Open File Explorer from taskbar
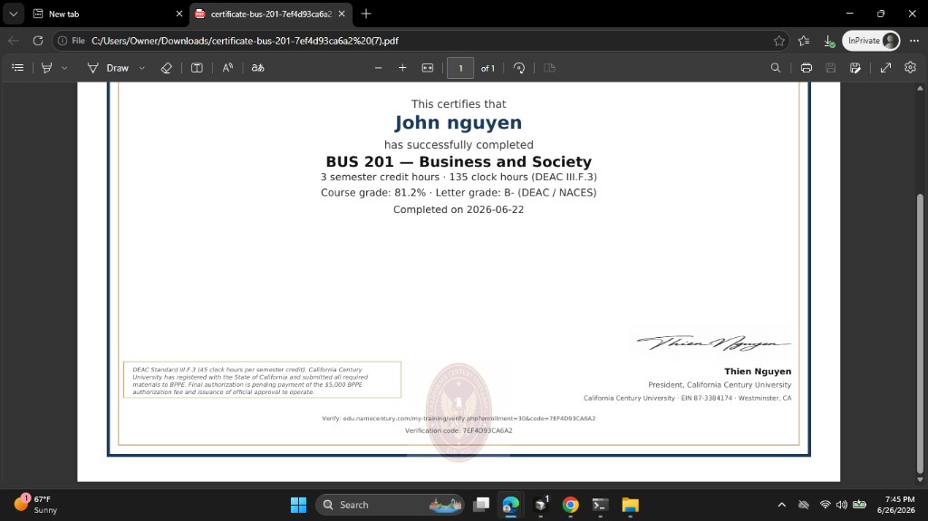The height and width of the screenshot is (521, 928). (631, 505)
